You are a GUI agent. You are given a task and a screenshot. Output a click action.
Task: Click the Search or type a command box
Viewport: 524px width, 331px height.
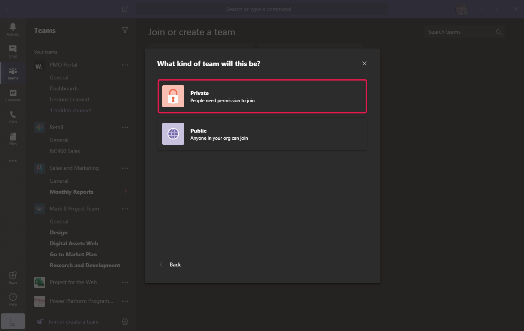pyautogui.click(x=262, y=9)
